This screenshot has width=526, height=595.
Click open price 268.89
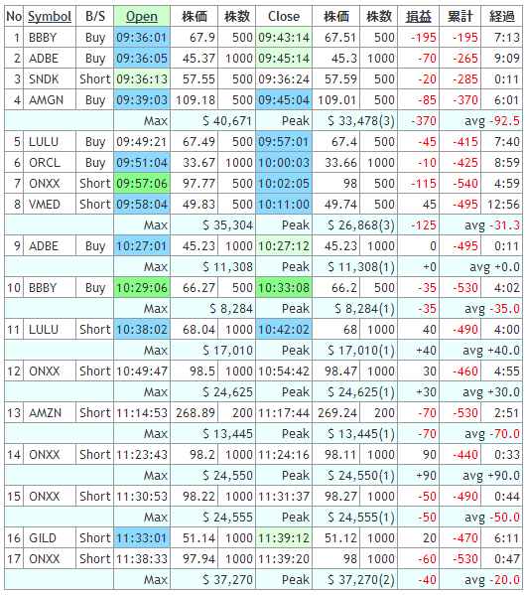[x=196, y=413]
